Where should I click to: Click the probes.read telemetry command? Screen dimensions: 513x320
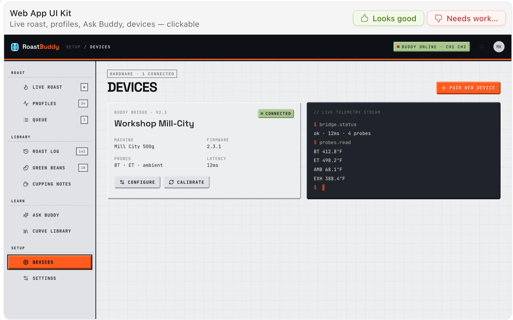[x=335, y=143]
